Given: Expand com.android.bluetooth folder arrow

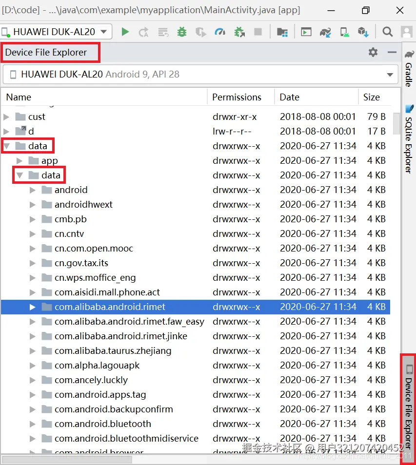Looking at the screenshot, I should [x=32, y=424].
